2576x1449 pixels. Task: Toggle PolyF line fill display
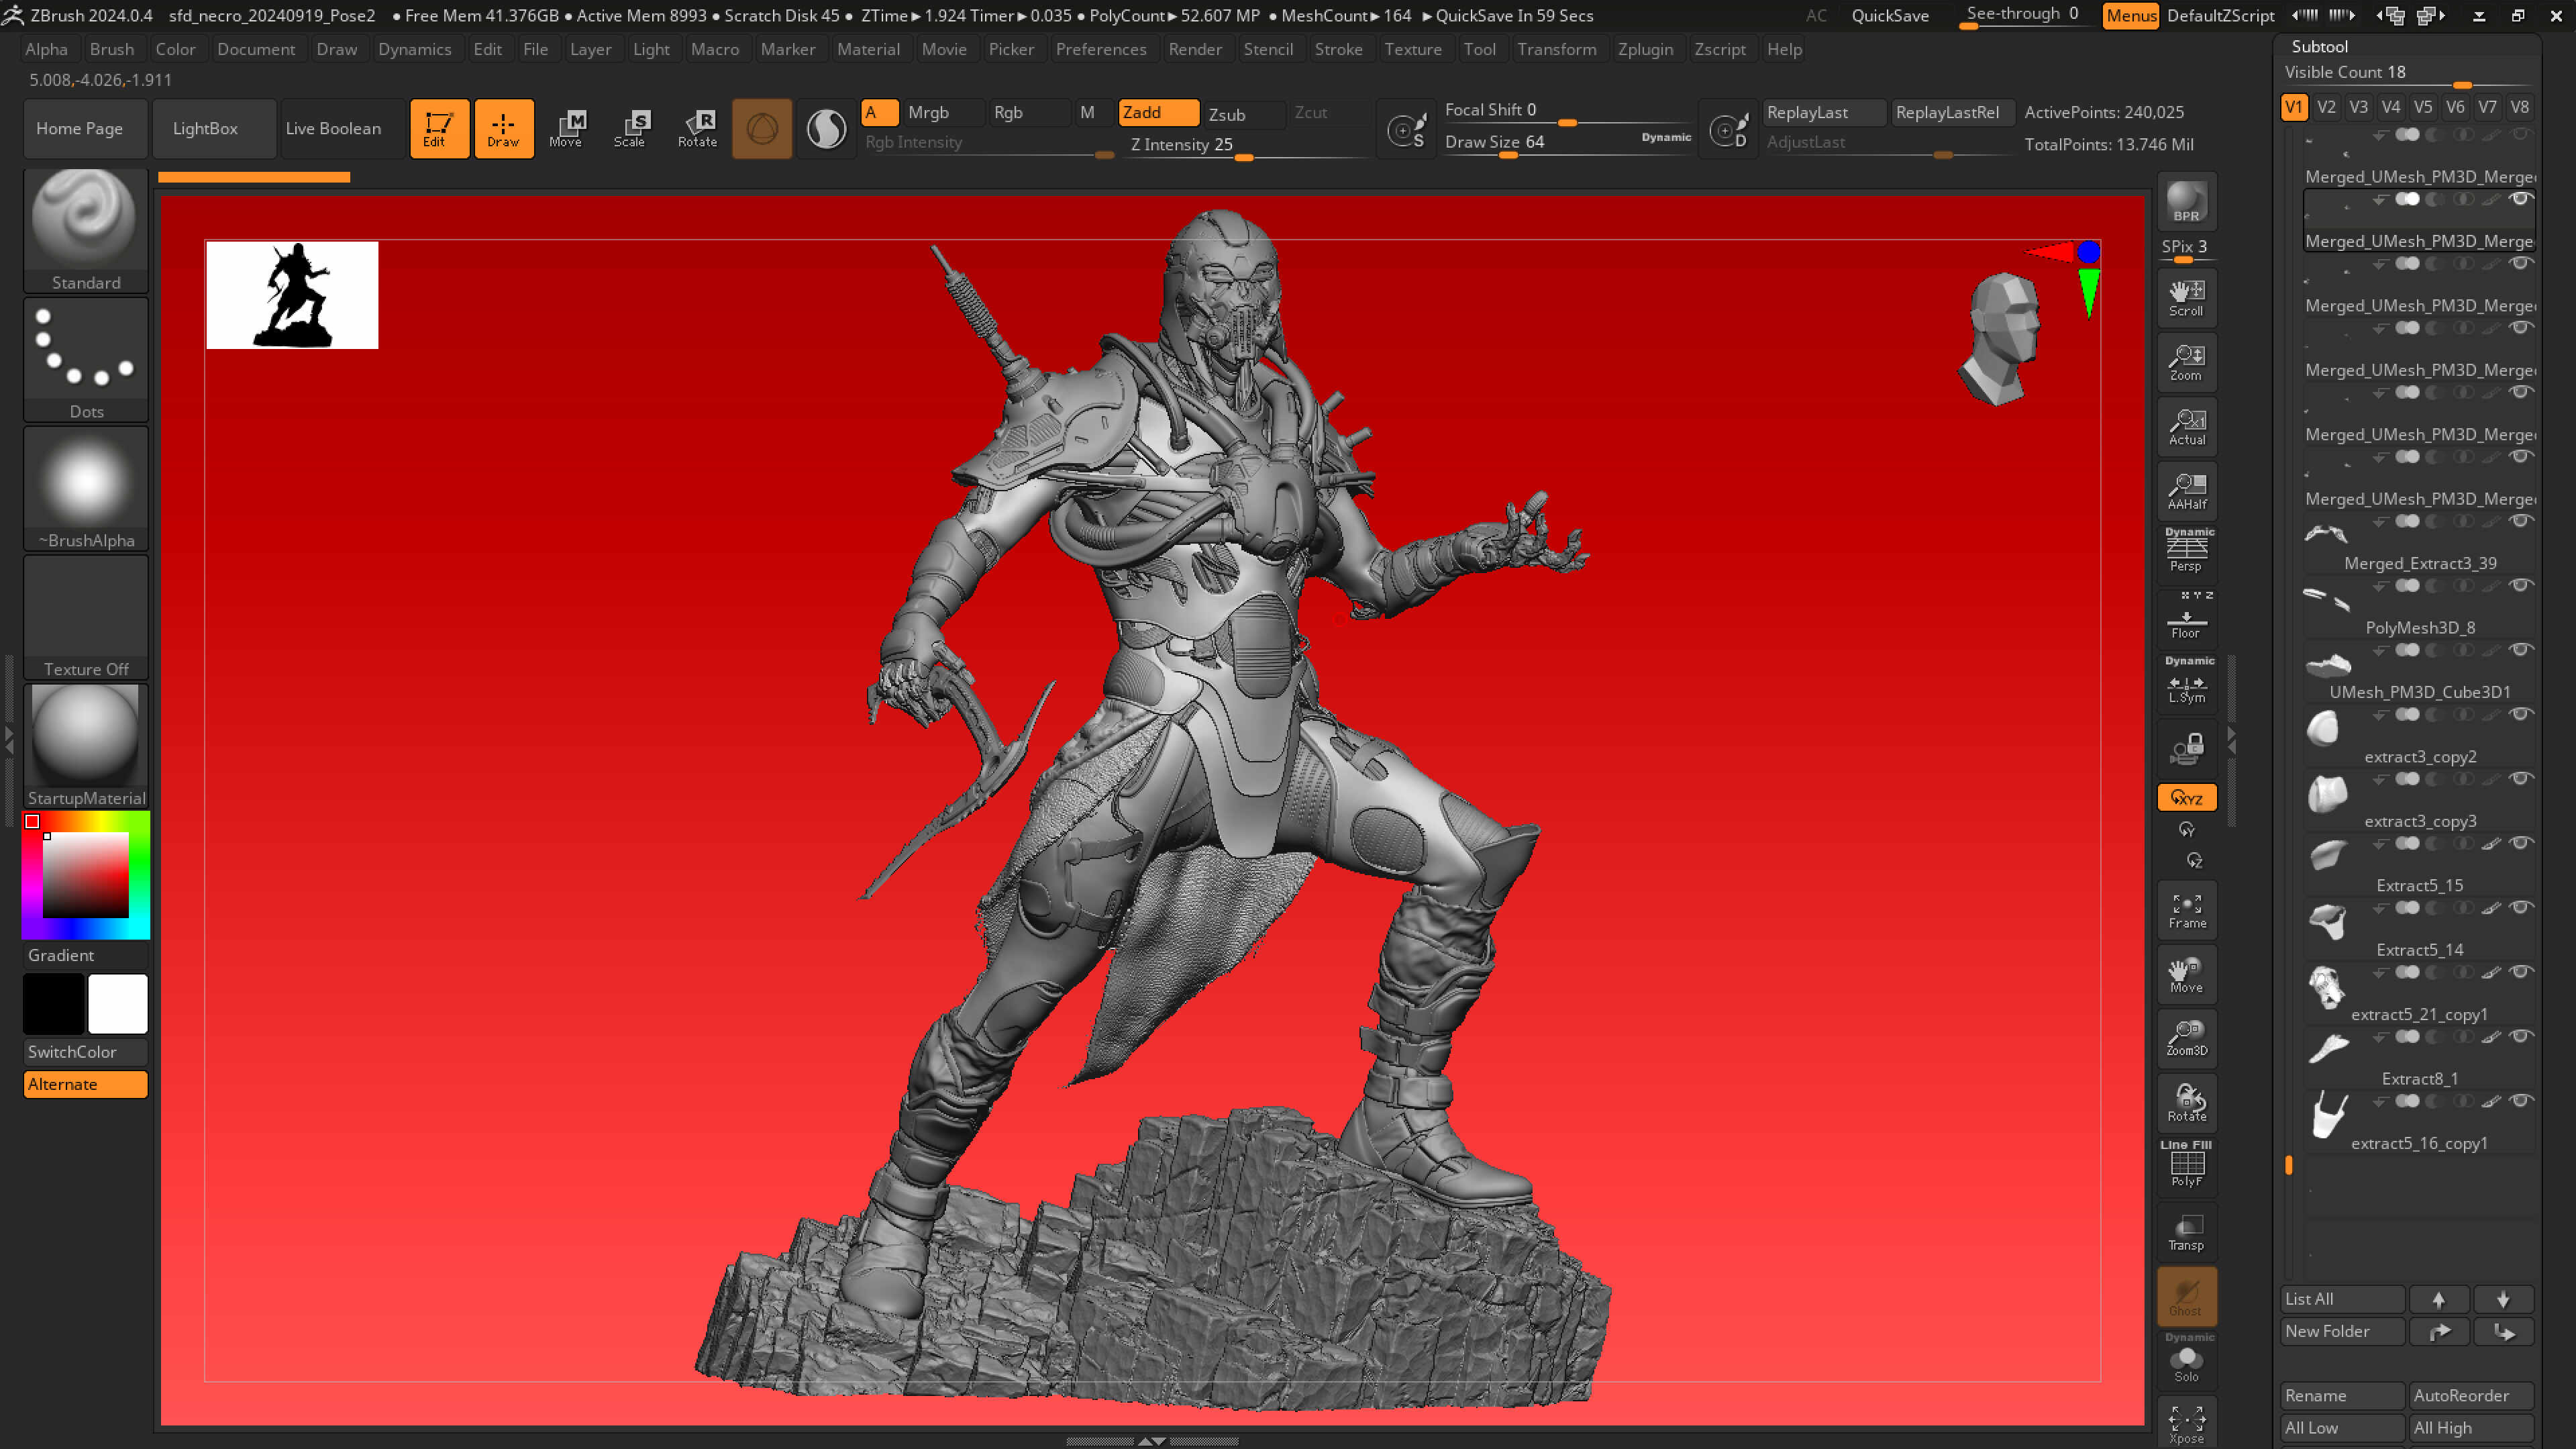2186,1166
